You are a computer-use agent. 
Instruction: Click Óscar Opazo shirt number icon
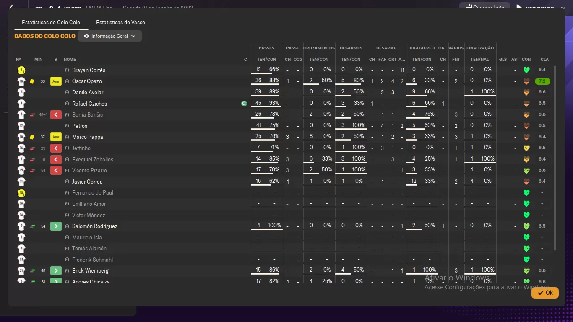pos(21,81)
